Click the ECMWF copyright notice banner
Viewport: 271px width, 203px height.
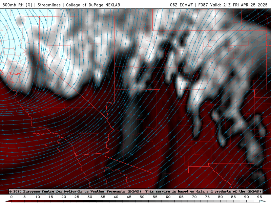[135, 191]
